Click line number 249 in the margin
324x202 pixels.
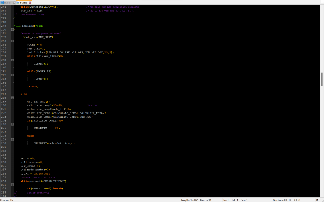[x=4, y=26]
